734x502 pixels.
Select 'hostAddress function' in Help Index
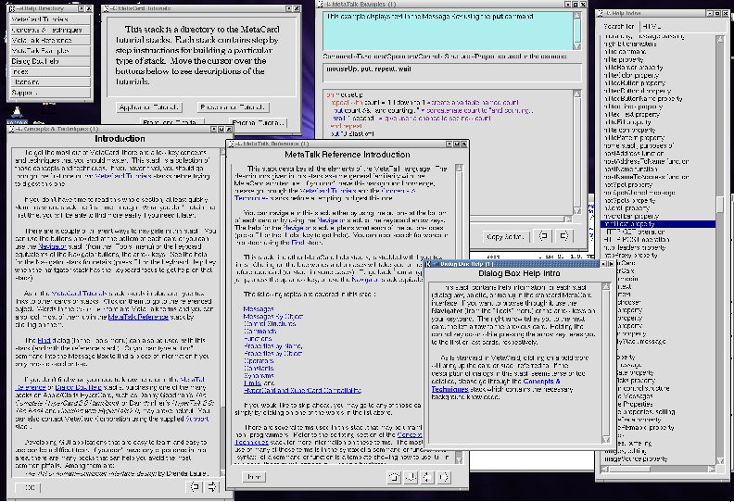(634, 154)
